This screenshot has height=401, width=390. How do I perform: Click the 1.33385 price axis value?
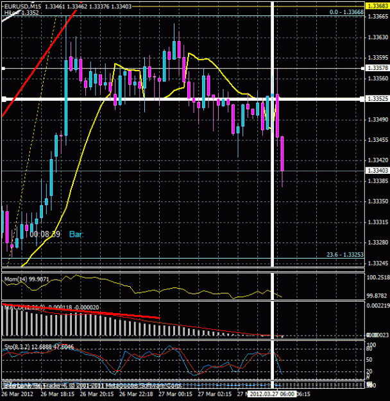[x=378, y=181]
